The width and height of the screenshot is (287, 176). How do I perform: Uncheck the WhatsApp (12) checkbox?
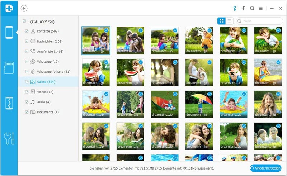coord(27,61)
